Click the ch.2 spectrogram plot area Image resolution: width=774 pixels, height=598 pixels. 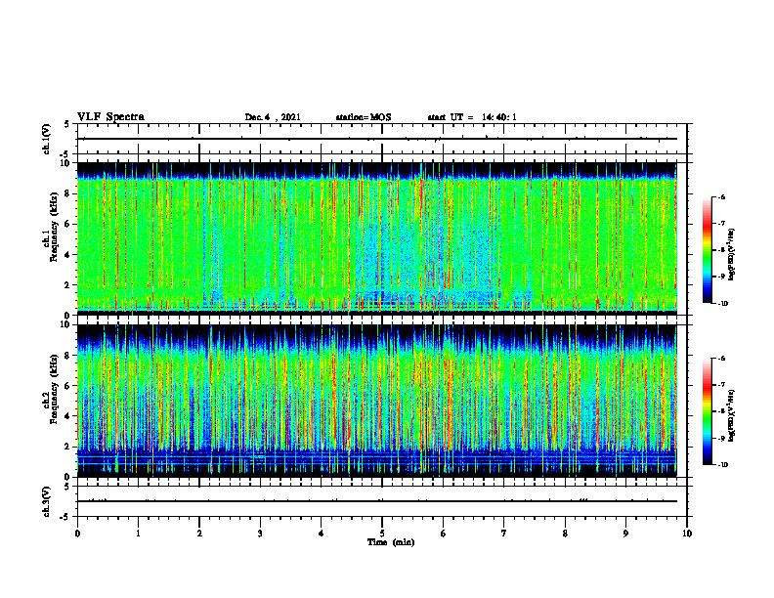point(377,401)
